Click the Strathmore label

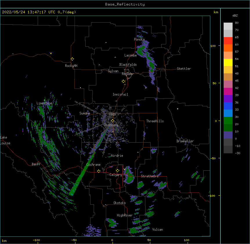pyautogui.click(x=150, y=176)
